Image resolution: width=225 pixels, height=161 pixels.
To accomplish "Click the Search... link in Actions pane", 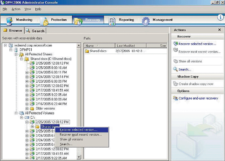I will pyautogui.click(x=185, y=69).
